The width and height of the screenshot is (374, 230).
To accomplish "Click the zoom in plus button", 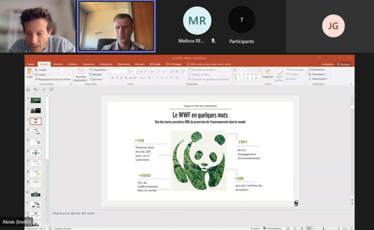I will [x=339, y=228].
